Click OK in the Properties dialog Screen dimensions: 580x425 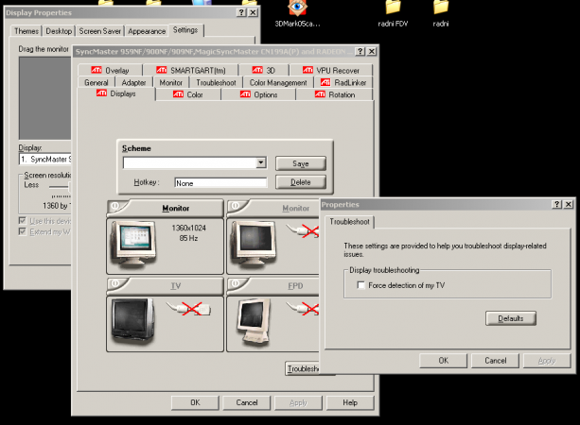pyautogui.click(x=443, y=361)
